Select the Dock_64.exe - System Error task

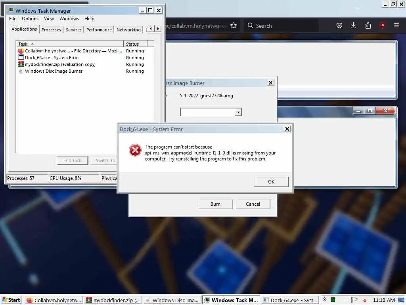click(x=85, y=58)
